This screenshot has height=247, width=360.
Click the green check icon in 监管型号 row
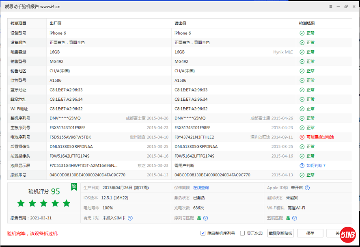click(x=302, y=80)
